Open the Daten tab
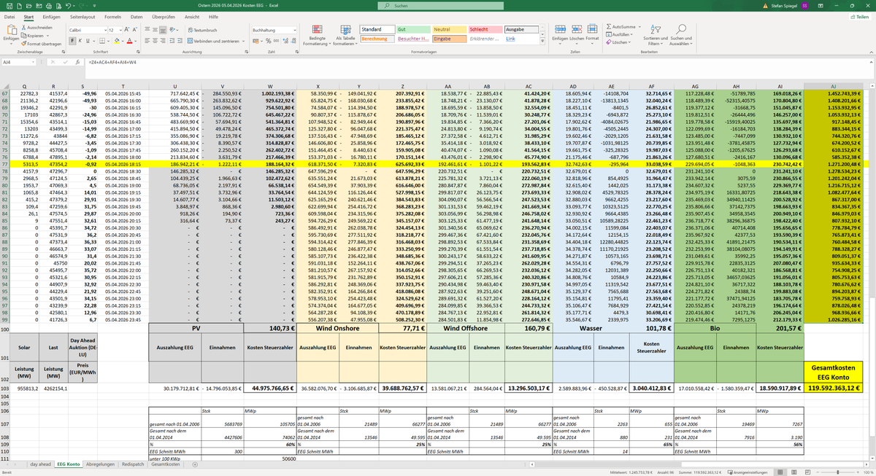 (138, 15)
